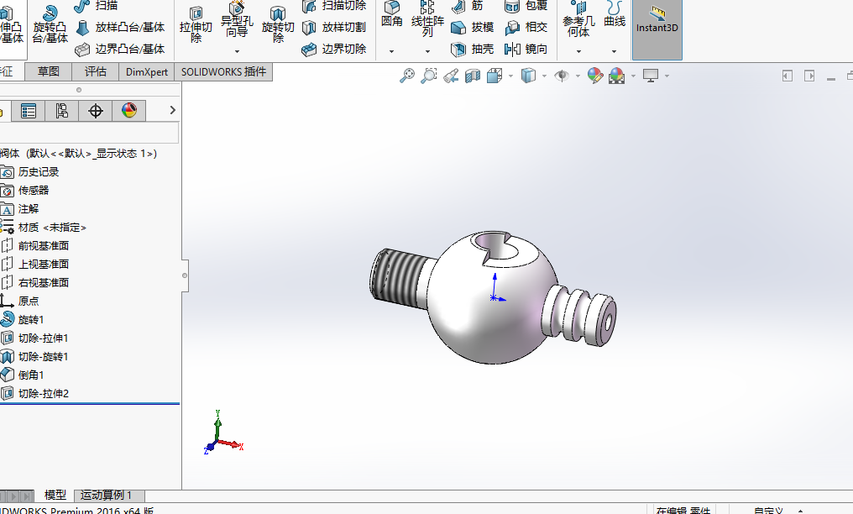Click the feature tree filter input field
This screenshot has height=514, width=853.
point(89,133)
